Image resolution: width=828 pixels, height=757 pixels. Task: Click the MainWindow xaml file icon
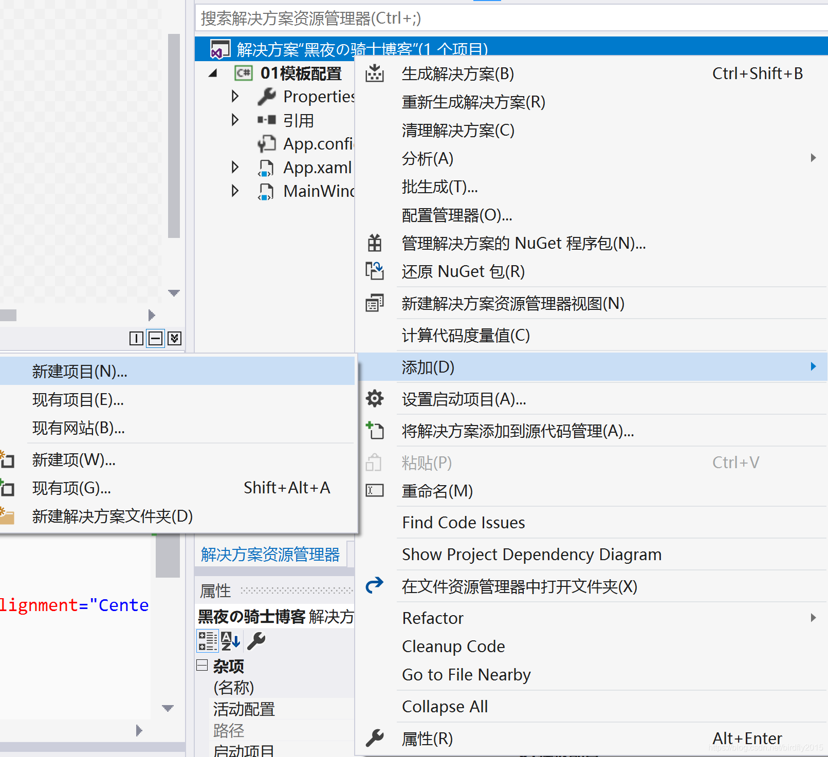pyautogui.click(x=266, y=191)
